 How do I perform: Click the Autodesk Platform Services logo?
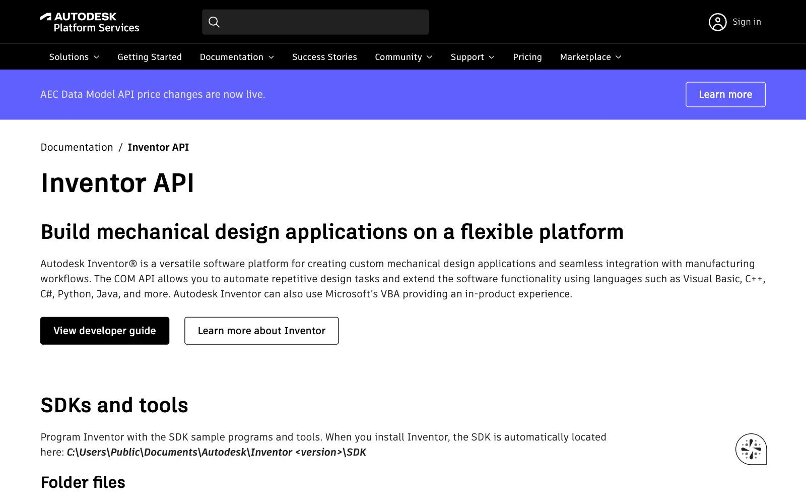coord(90,22)
